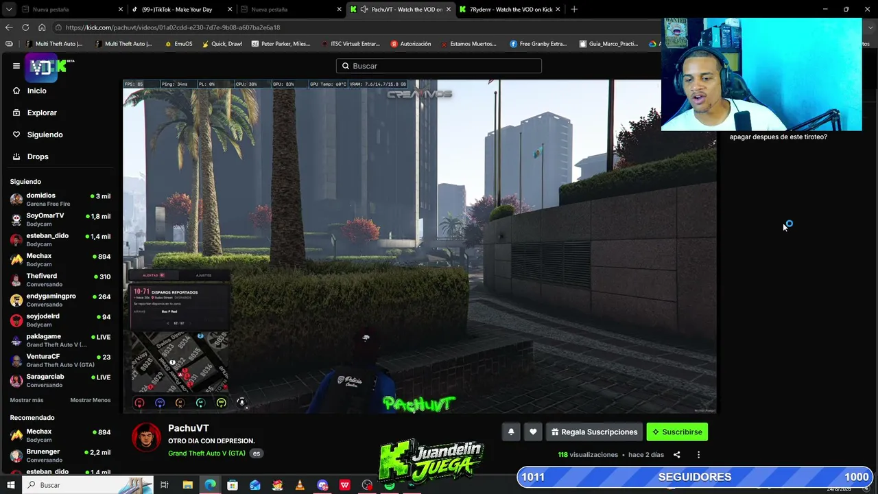Open the EmuOS bookmark
The image size is (878, 494).
178,44
